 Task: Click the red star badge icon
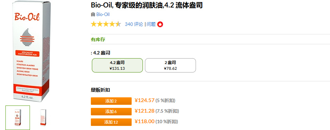tap(160, 25)
